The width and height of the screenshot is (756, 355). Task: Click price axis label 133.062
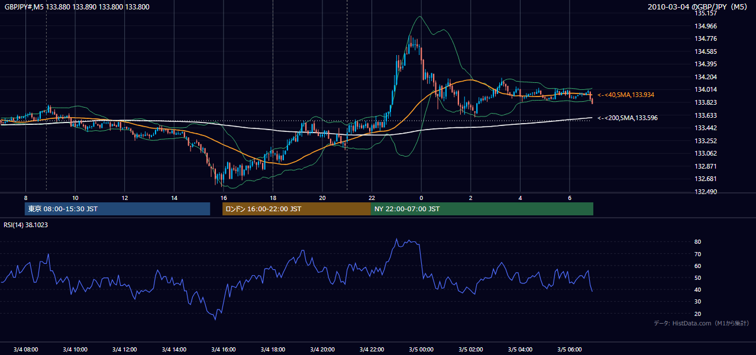point(706,153)
